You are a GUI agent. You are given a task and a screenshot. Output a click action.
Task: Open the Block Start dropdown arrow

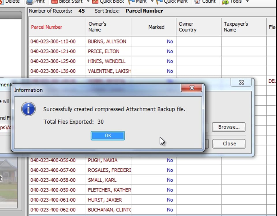88,2
